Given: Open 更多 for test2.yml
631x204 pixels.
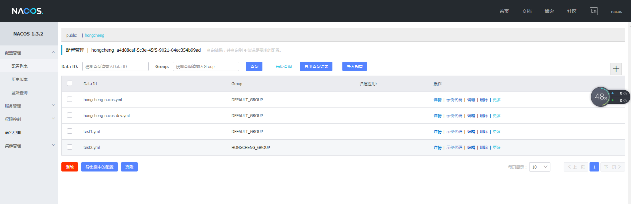Looking at the screenshot, I should pos(497,148).
